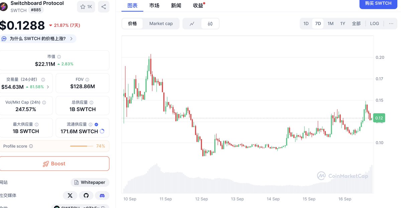Open the Whitepaper link

click(90, 182)
